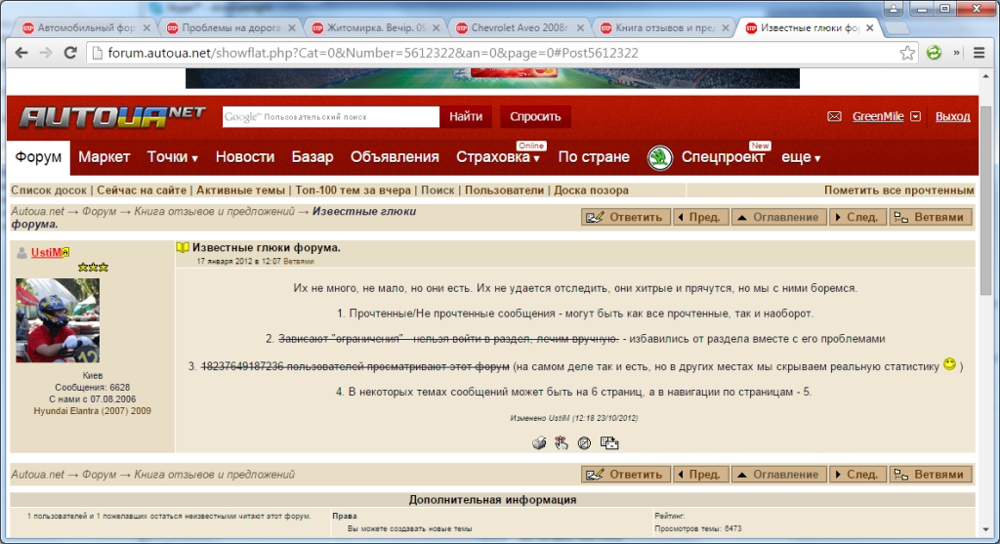Click the email post to friend icon
Screen dimensions: 1000x544
[609, 442]
